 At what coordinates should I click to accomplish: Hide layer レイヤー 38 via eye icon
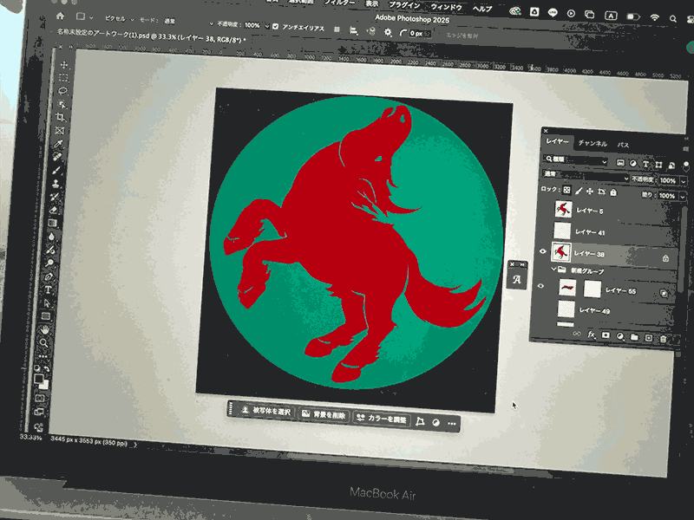(x=543, y=251)
